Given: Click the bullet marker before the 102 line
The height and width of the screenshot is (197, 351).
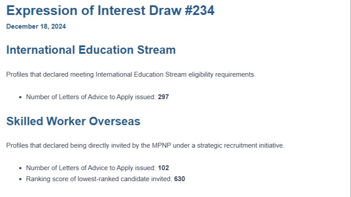Looking at the screenshot, I should click(x=20, y=168).
